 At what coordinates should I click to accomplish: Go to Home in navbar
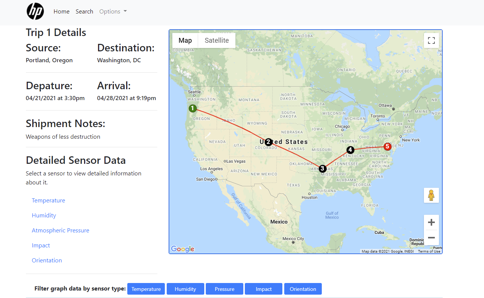pos(62,12)
